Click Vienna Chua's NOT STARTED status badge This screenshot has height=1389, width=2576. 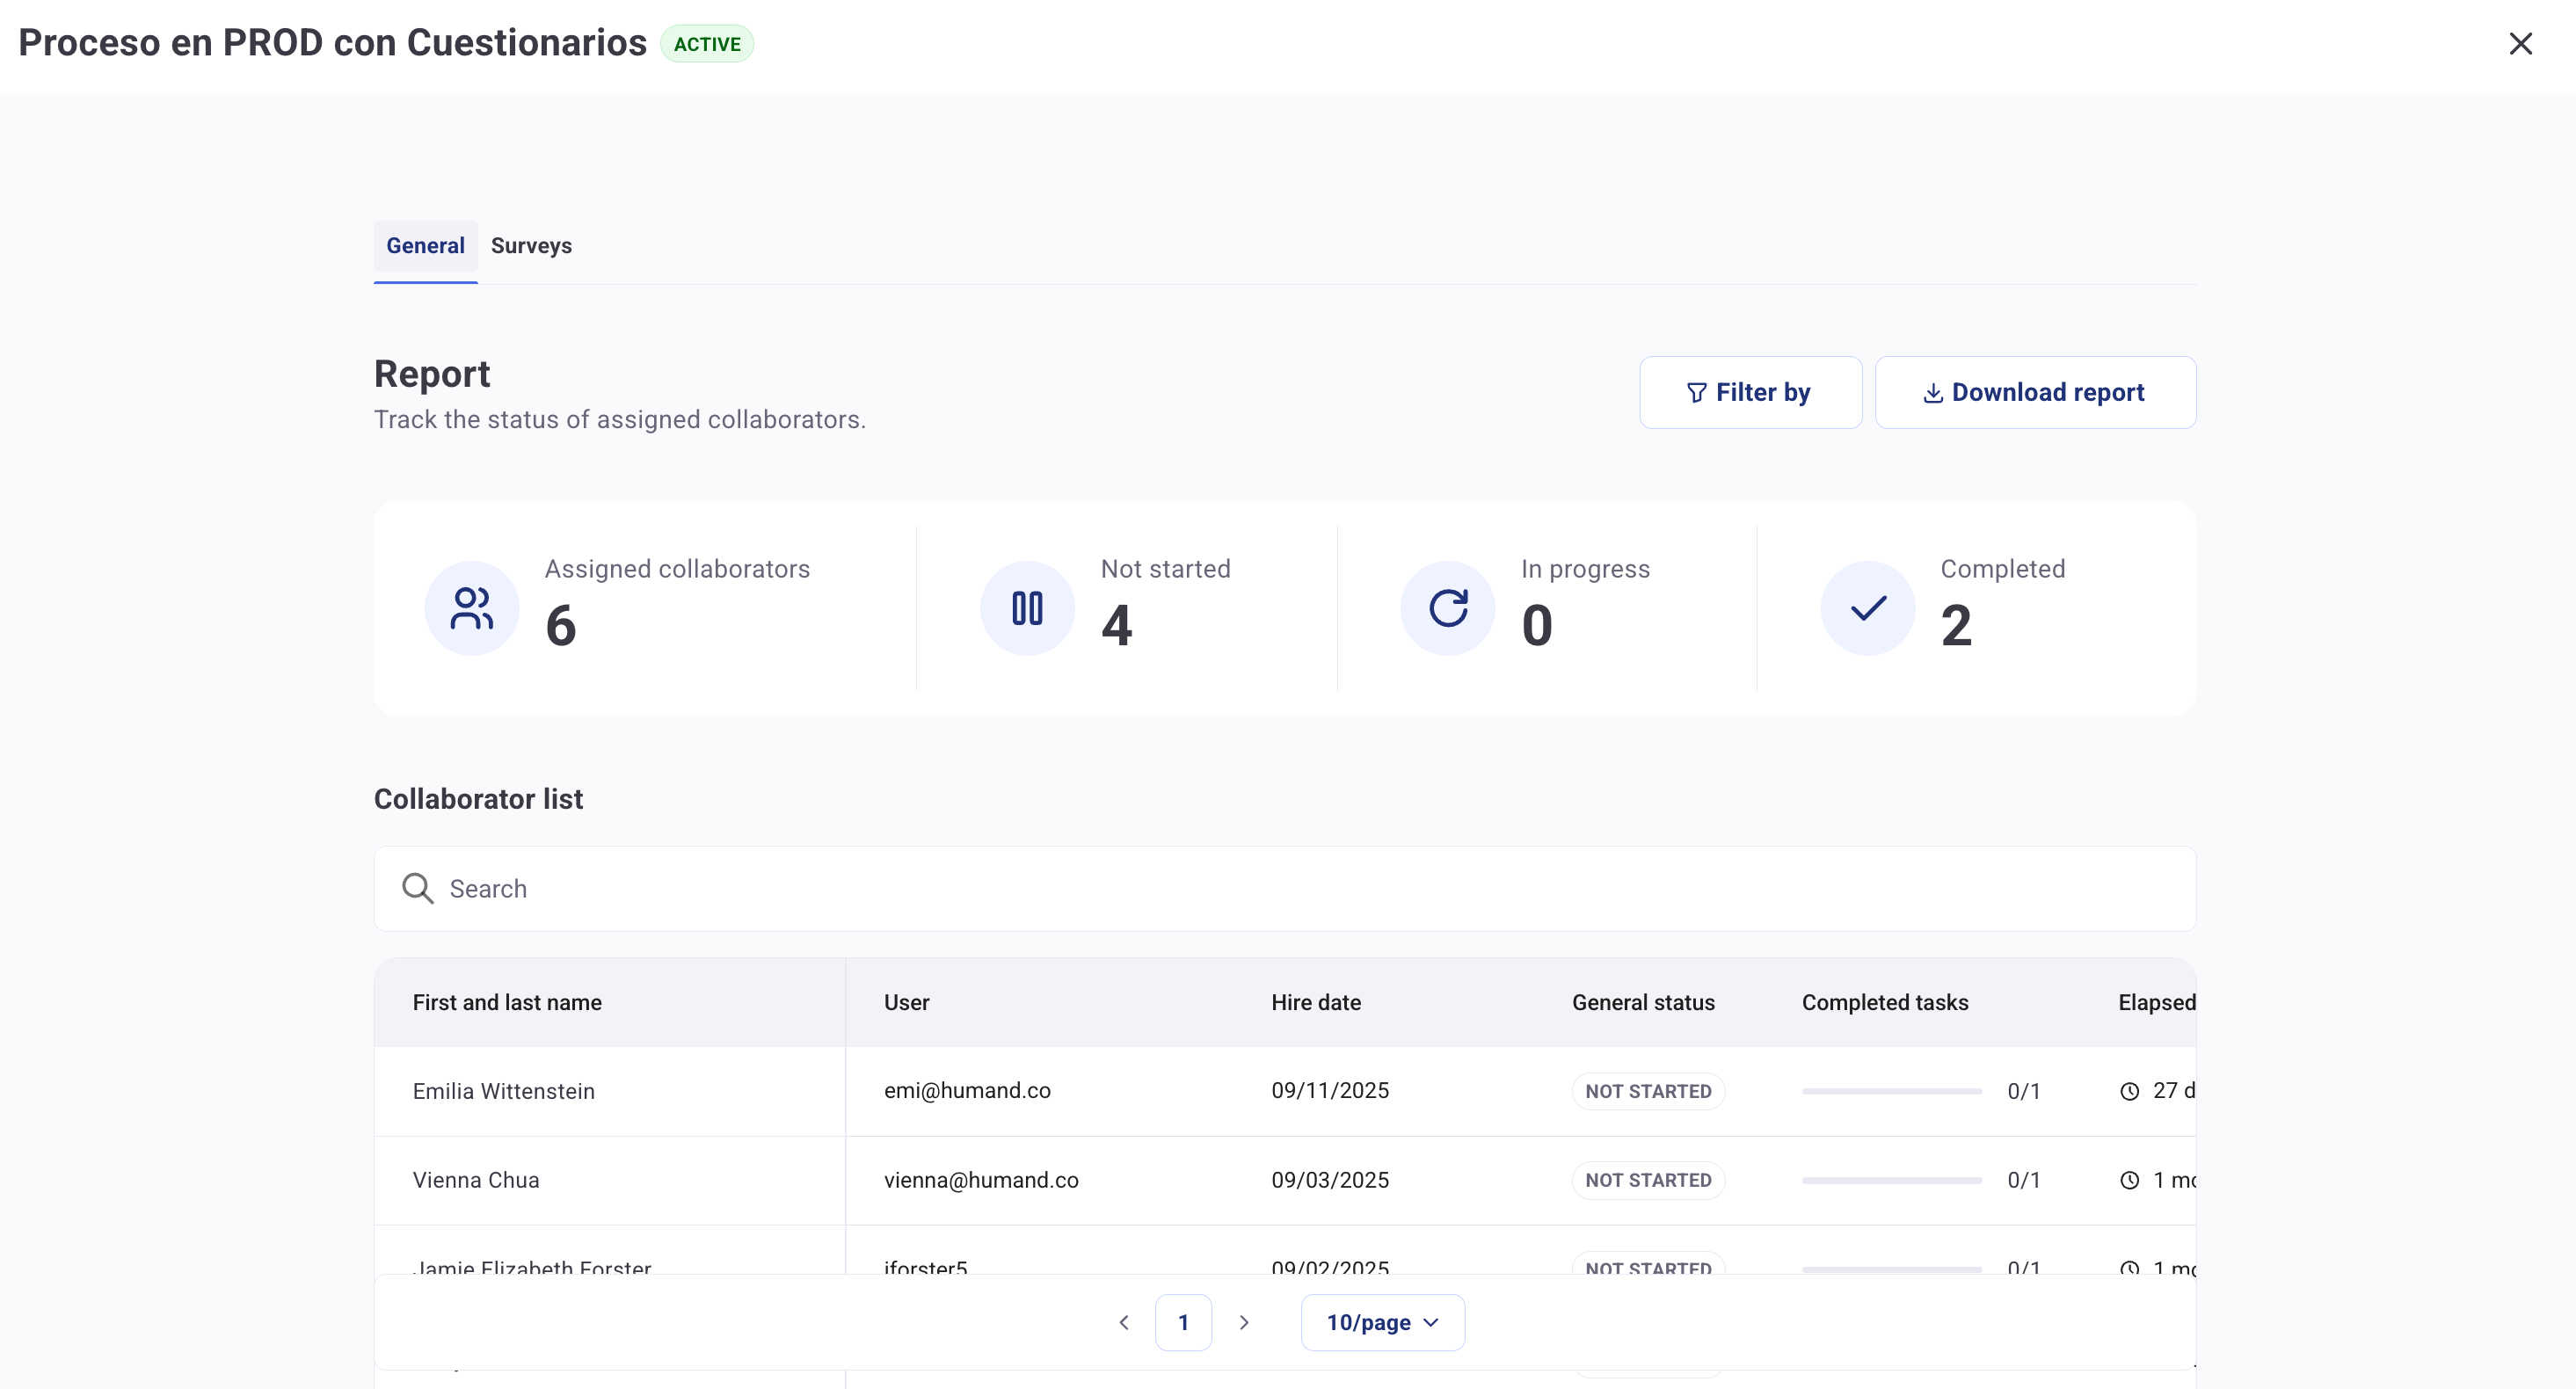click(x=1648, y=1180)
